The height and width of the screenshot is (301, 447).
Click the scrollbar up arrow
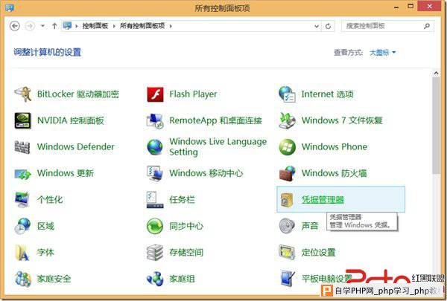436,73
